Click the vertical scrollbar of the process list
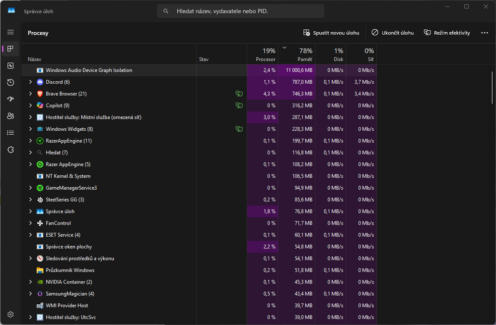The width and height of the screenshot is (496, 325). tap(492, 87)
